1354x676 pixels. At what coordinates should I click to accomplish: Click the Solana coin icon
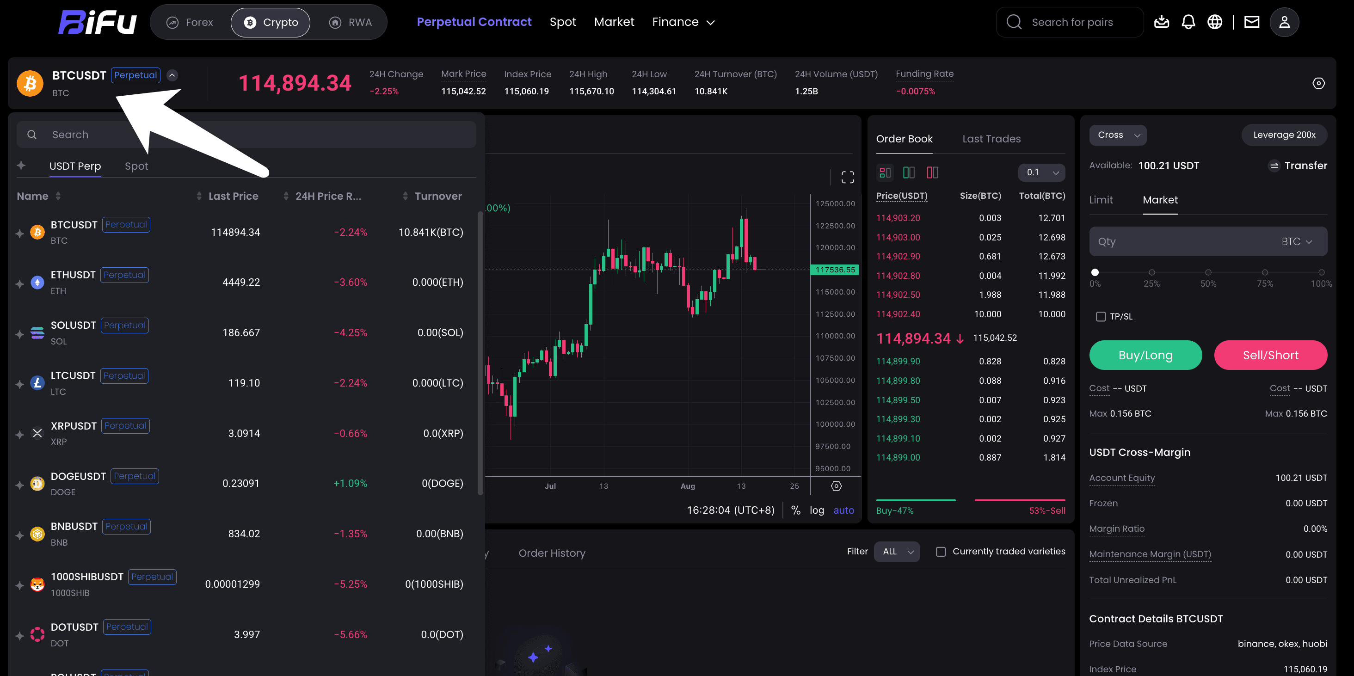[37, 333]
